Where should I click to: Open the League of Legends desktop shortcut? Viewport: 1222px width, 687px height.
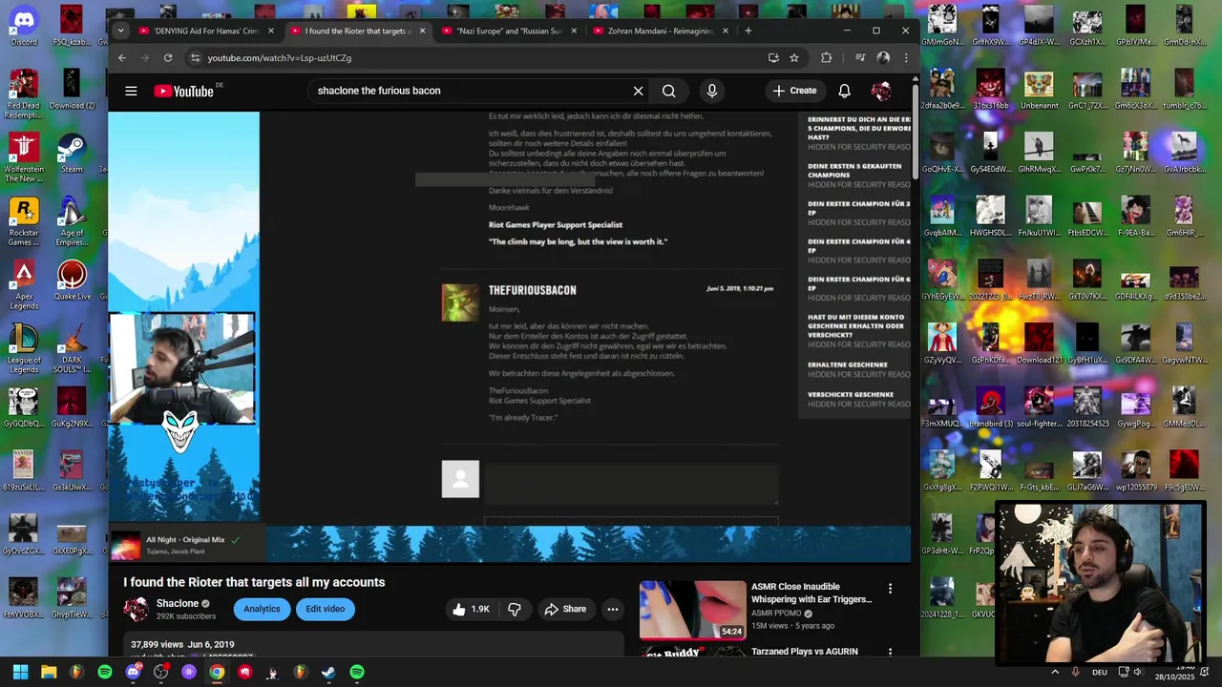[x=24, y=349]
